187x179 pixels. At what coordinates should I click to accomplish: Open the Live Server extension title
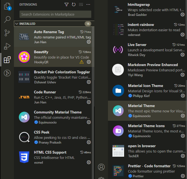point(137,45)
